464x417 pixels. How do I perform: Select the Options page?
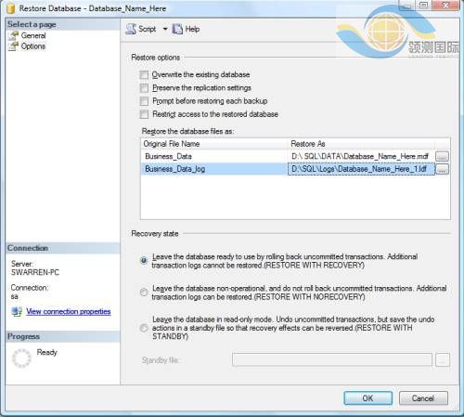coord(33,46)
